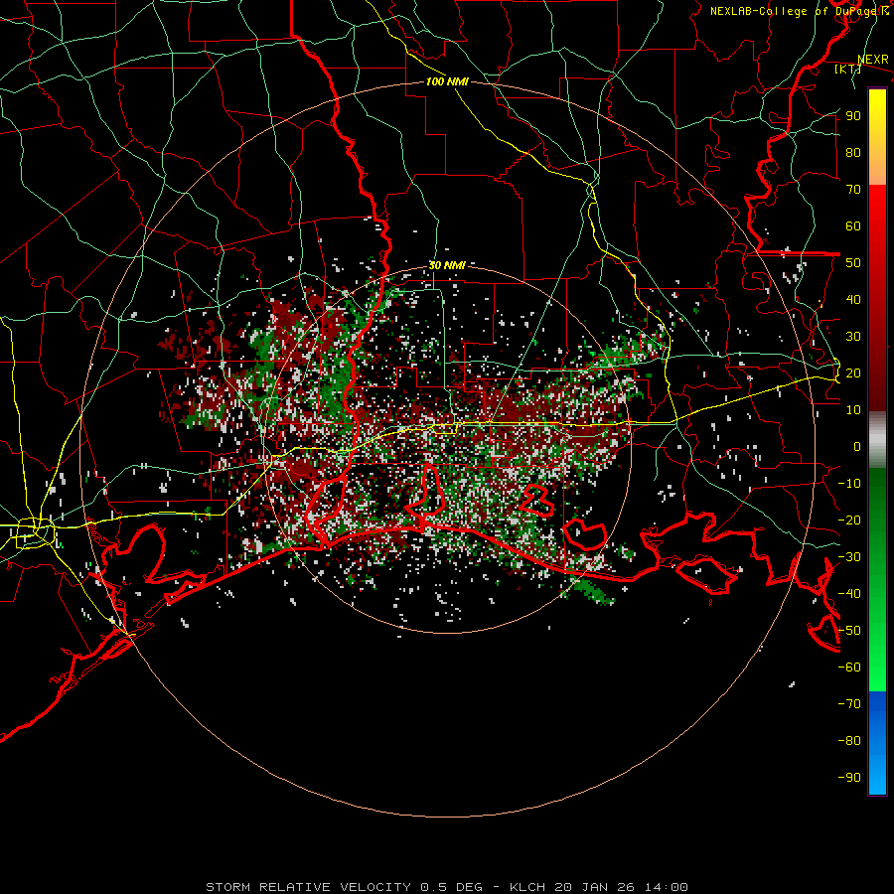894x894 pixels.
Task: Click the 0 scale label
Action: (857, 446)
